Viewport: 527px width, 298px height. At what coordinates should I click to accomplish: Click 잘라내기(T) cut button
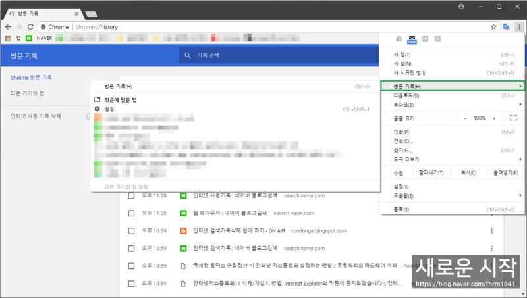431,173
